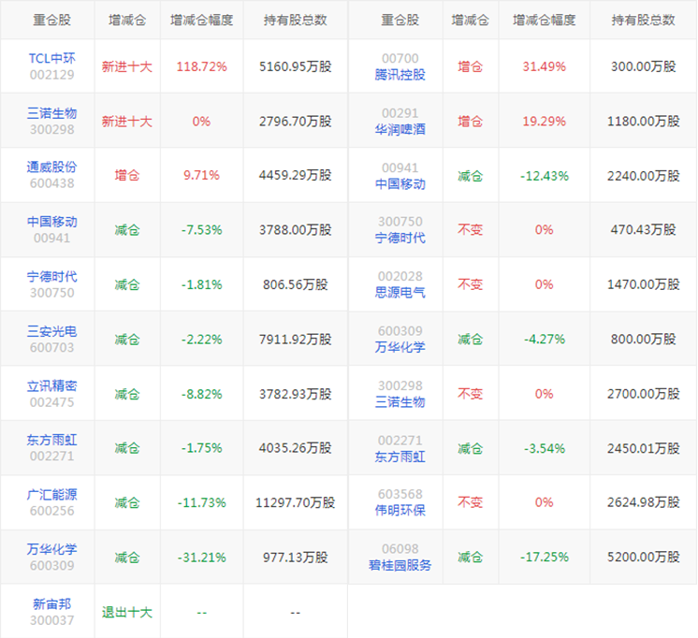The image size is (698, 638).
Task: Select holdings cell 3788.00万股
Action: coord(296,230)
